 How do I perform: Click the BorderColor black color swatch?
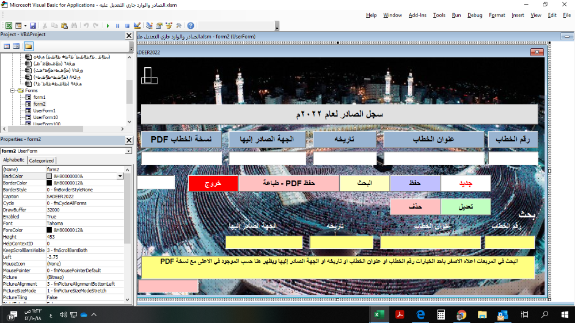click(49, 183)
